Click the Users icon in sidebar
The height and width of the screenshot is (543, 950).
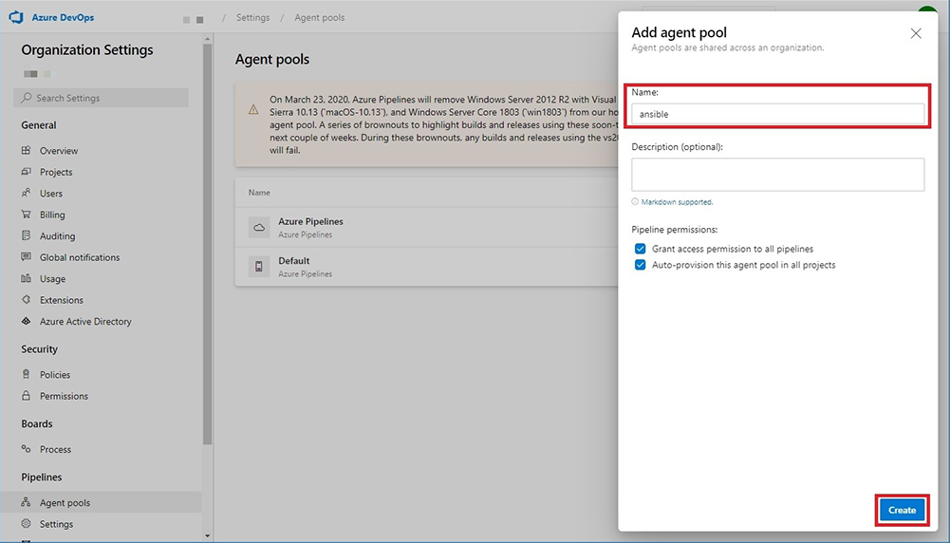click(x=26, y=193)
